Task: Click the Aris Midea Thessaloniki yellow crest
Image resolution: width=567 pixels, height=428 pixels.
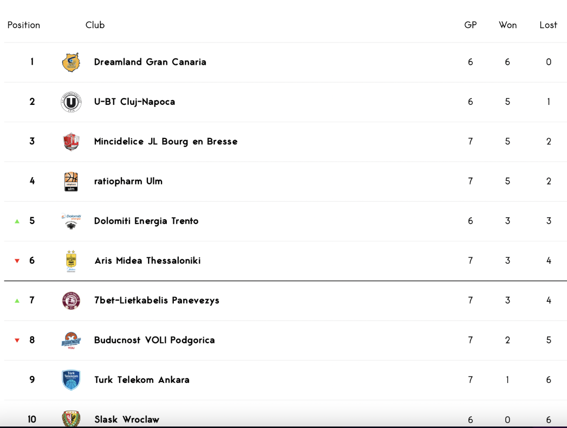Action: pyautogui.click(x=71, y=261)
